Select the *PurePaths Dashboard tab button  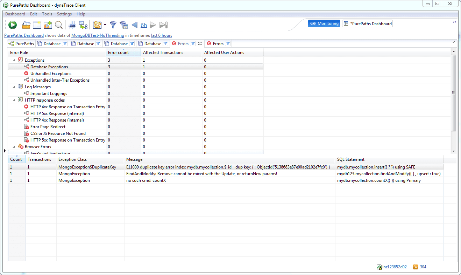pyautogui.click(x=367, y=23)
